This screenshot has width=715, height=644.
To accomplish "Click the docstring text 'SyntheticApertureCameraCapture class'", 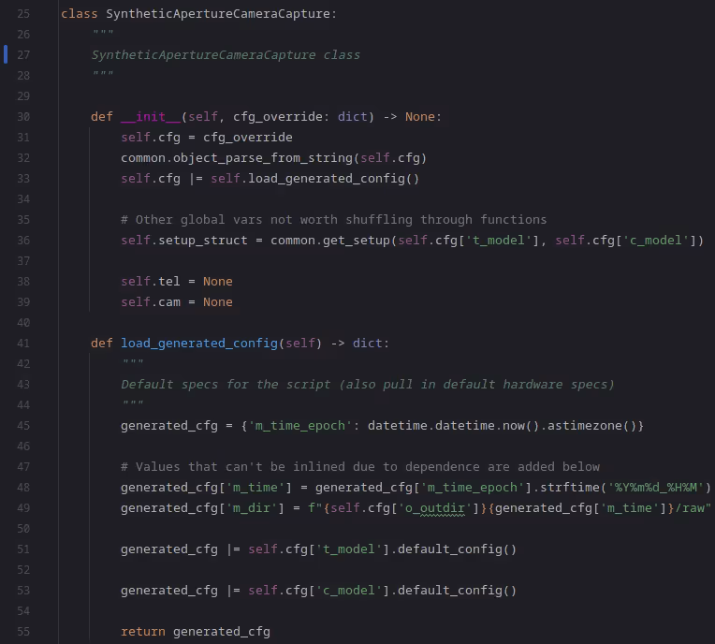I will pos(226,55).
